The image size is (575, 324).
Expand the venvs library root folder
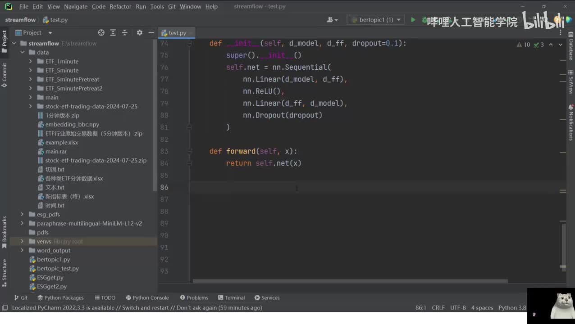(x=22, y=242)
